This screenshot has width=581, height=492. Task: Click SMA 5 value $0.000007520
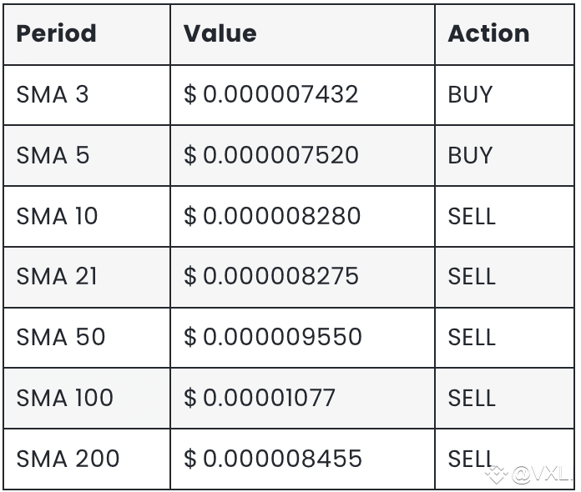click(x=270, y=155)
